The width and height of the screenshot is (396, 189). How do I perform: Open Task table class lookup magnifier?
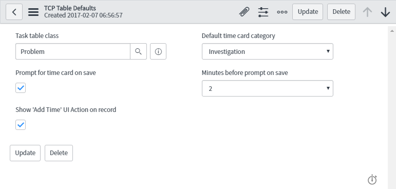(138, 51)
